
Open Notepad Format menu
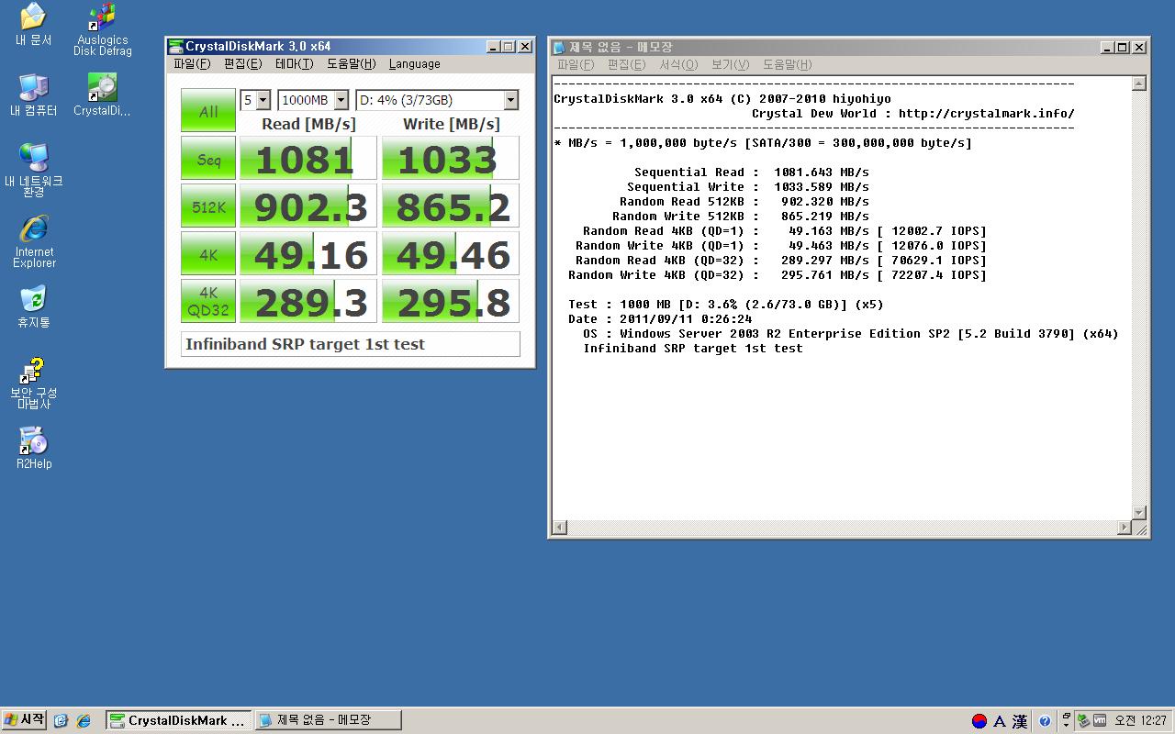click(x=677, y=65)
